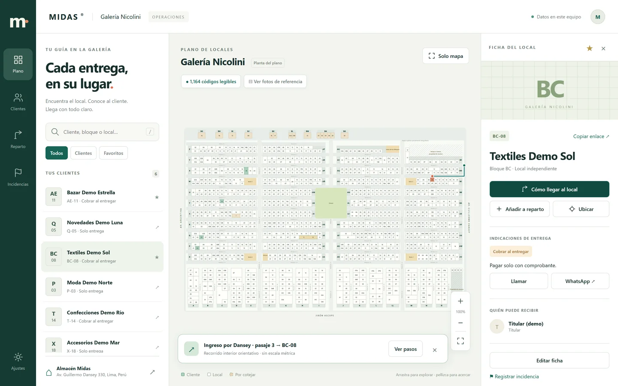
Task: Select the Clientes filter tab
Action: (83, 153)
